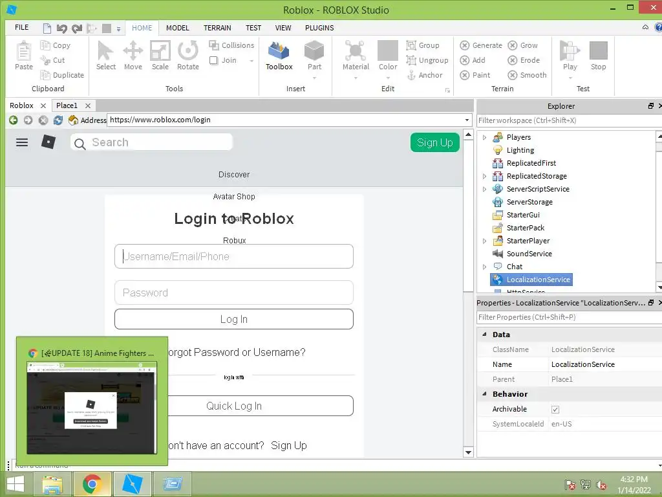This screenshot has height=497, width=662.
Task: Expand the StarterPlayer node
Action: pyautogui.click(x=484, y=241)
